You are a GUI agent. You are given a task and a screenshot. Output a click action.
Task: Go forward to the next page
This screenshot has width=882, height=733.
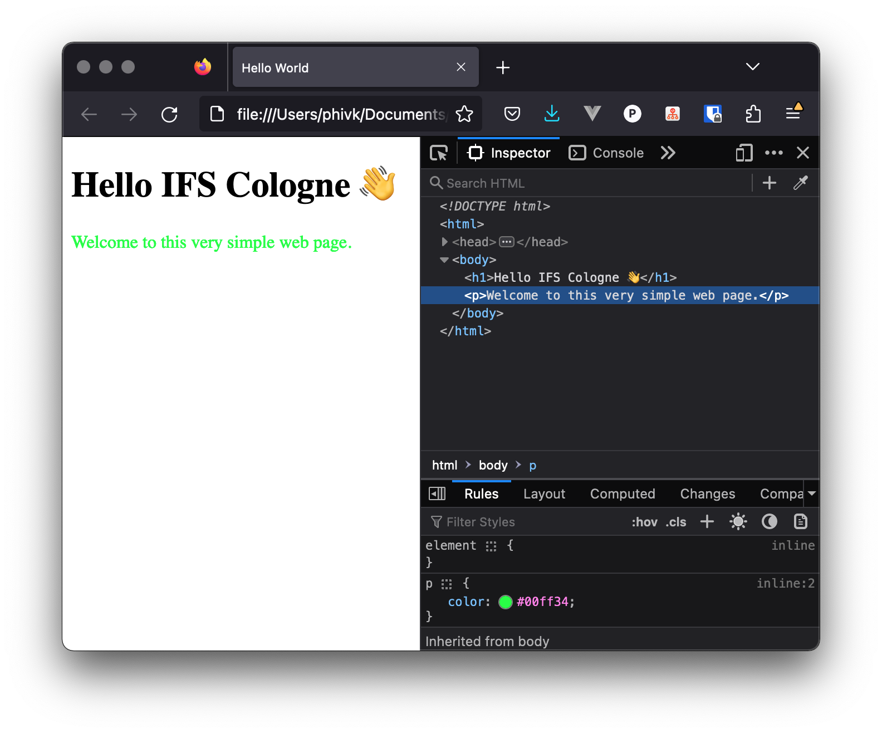point(129,115)
